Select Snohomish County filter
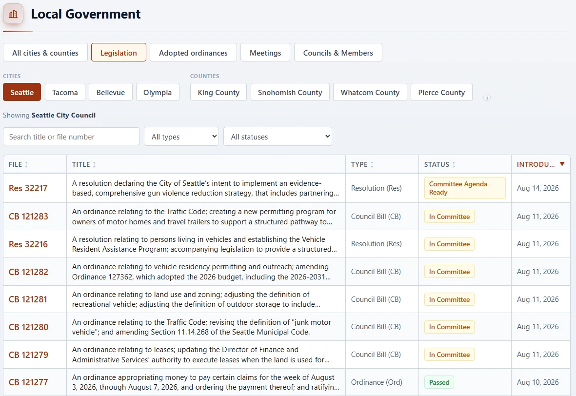The image size is (576, 396). tap(290, 92)
